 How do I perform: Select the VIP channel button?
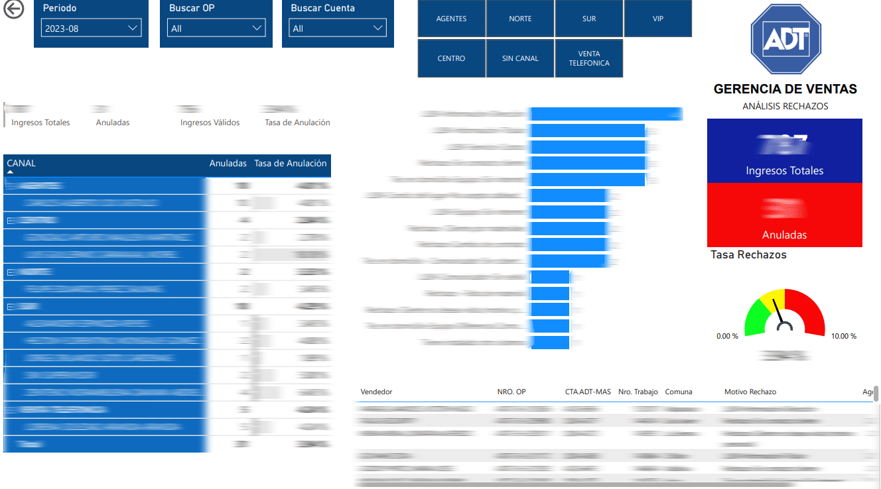pos(658,19)
